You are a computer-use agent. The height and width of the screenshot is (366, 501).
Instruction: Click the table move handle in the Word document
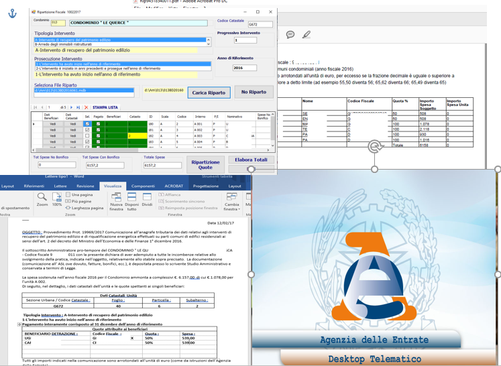[19, 324]
